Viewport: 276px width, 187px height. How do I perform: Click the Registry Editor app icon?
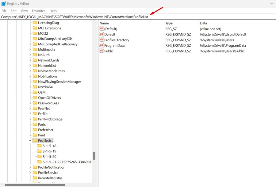coord(3,3)
